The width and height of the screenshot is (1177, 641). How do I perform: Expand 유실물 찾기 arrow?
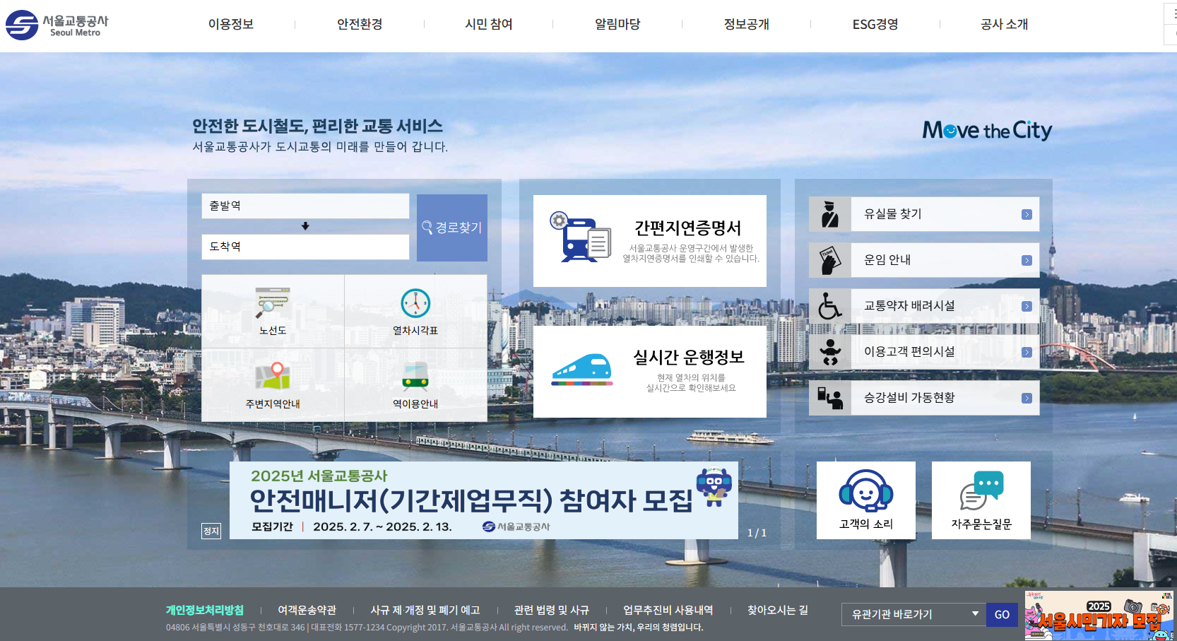tap(1027, 214)
